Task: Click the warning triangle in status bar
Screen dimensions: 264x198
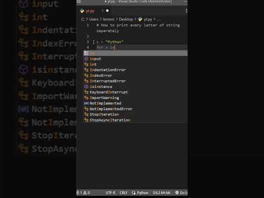Action: (85, 193)
